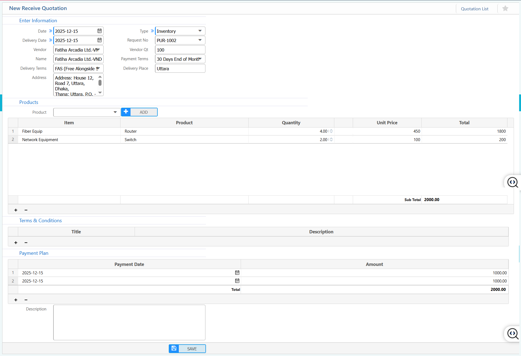Open the Delivery Date calendar picker
The image size is (521, 356).
pyautogui.click(x=100, y=40)
